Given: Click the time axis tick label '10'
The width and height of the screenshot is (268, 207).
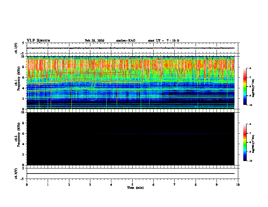Looking at the screenshot, I should 238,185.
